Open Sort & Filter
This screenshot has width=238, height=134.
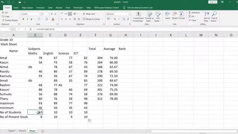tap(207, 17)
